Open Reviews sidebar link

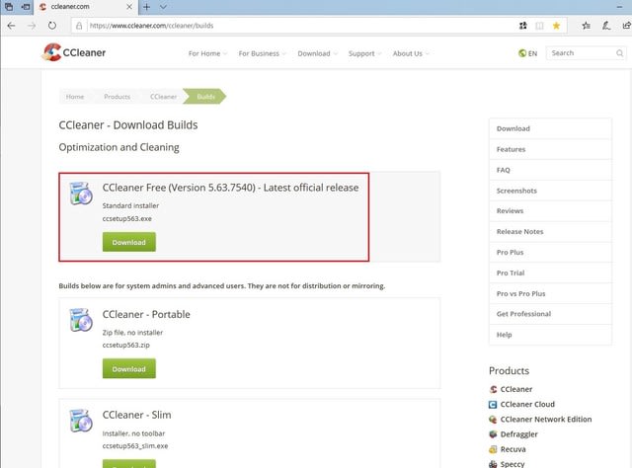pos(550,211)
